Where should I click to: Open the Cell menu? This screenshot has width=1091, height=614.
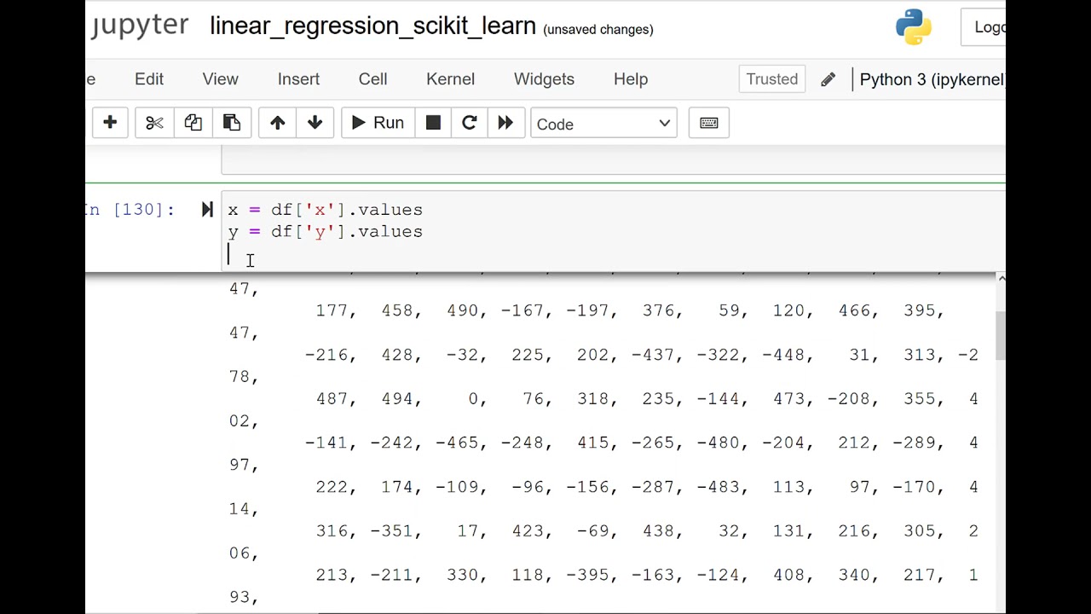[x=372, y=79]
